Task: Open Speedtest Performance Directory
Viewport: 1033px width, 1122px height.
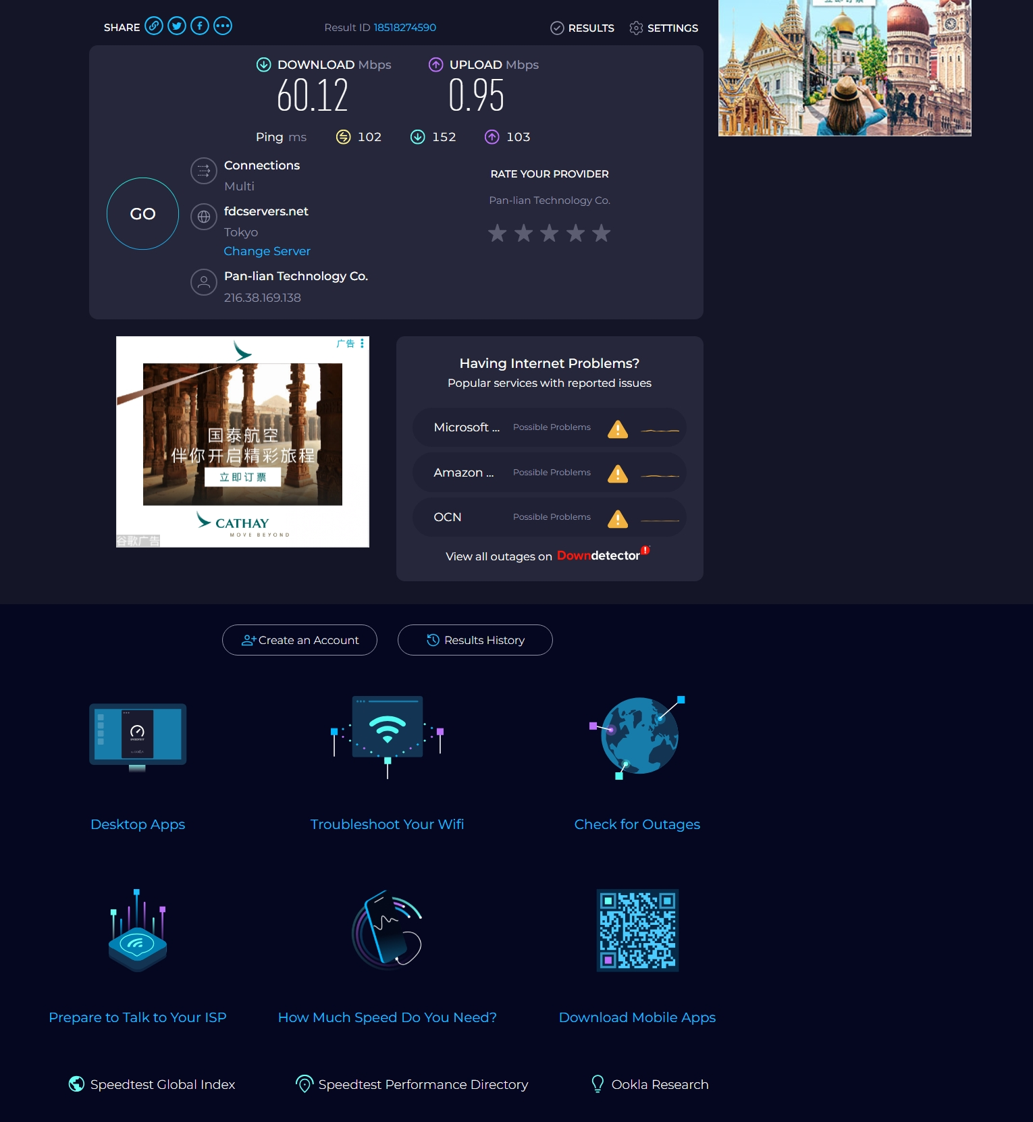Action: click(x=412, y=1084)
